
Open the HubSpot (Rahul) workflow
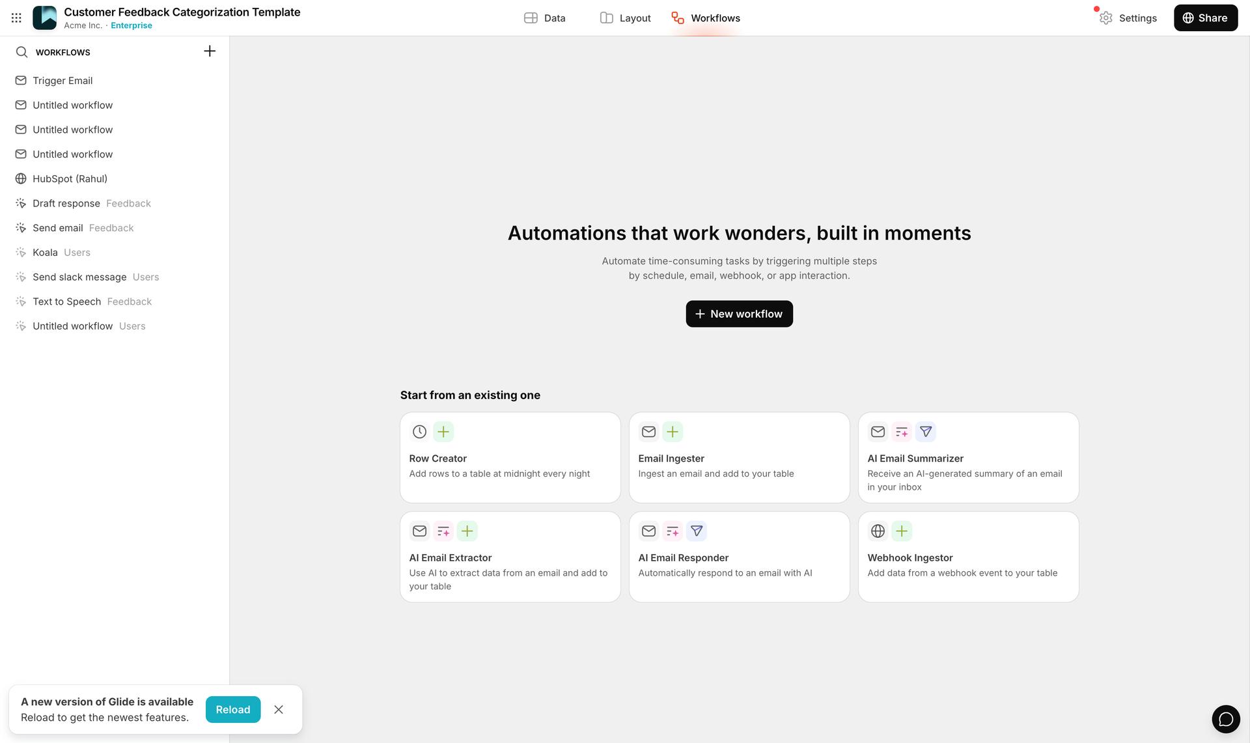70,178
